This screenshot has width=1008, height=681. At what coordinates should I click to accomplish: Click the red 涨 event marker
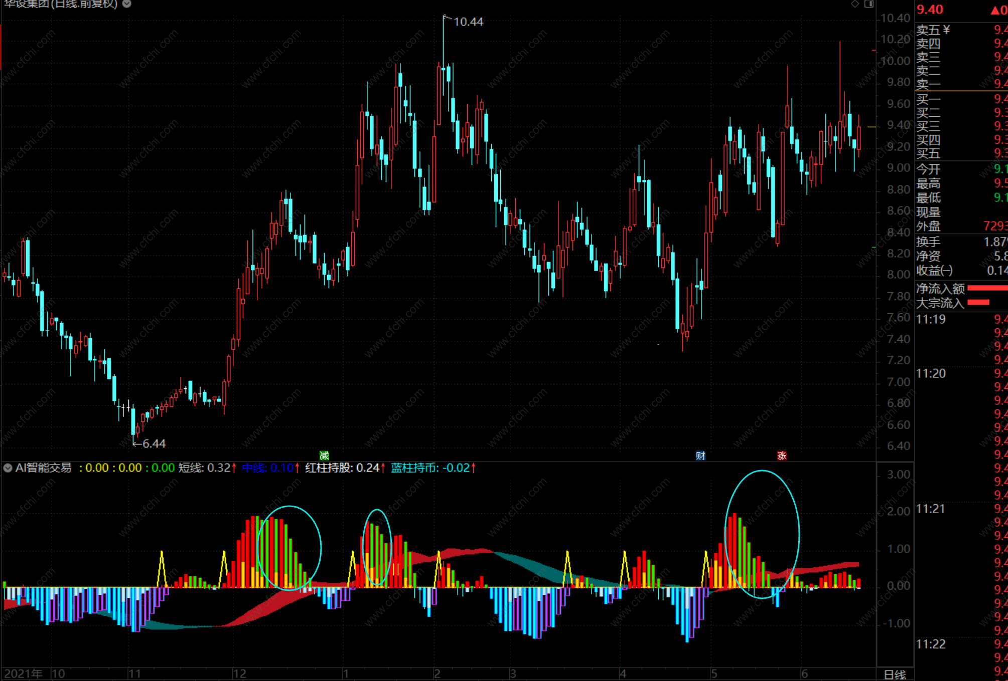[781, 456]
